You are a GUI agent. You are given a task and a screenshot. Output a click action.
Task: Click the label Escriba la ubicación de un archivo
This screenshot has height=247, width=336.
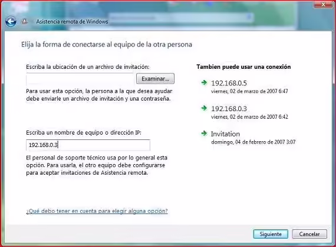[88, 67]
